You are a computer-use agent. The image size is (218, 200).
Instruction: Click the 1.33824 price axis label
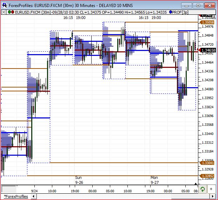tap(207, 107)
